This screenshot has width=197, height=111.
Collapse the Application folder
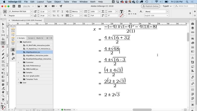coord(18,42)
